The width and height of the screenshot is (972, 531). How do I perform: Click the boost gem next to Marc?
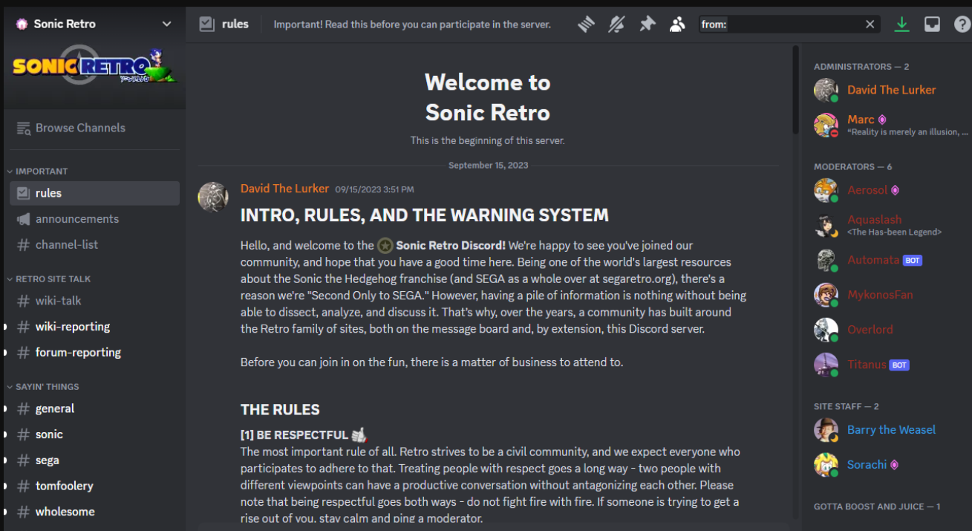tap(882, 120)
